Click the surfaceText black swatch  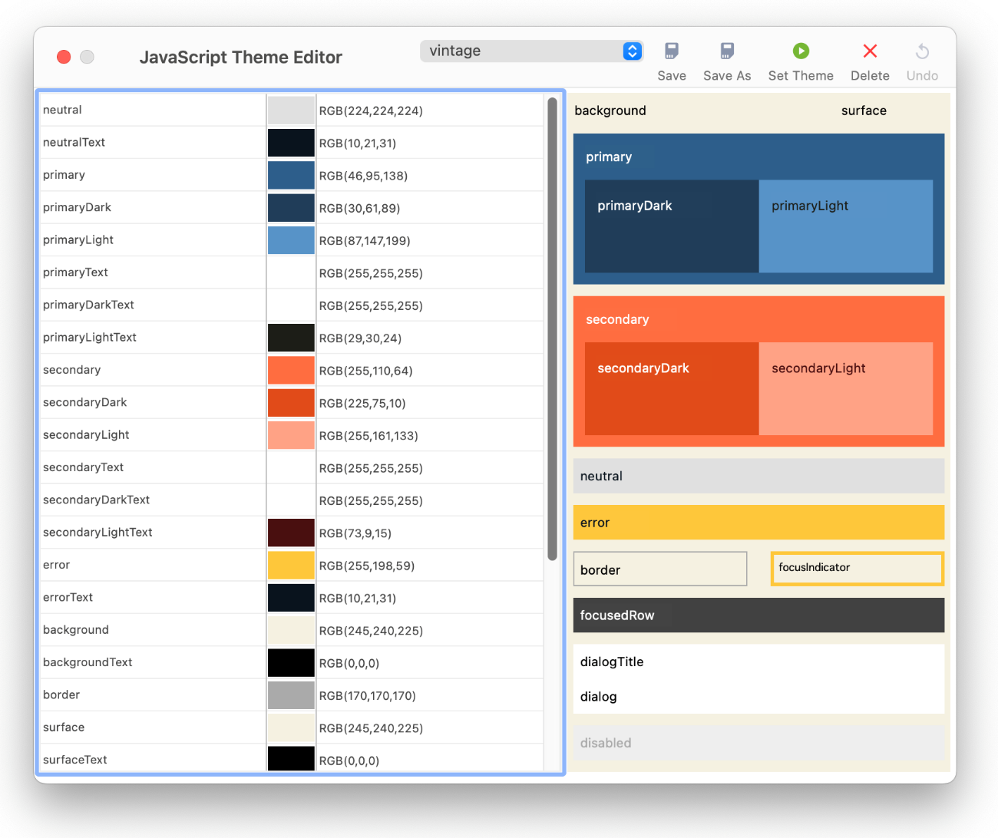[x=291, y=758]
